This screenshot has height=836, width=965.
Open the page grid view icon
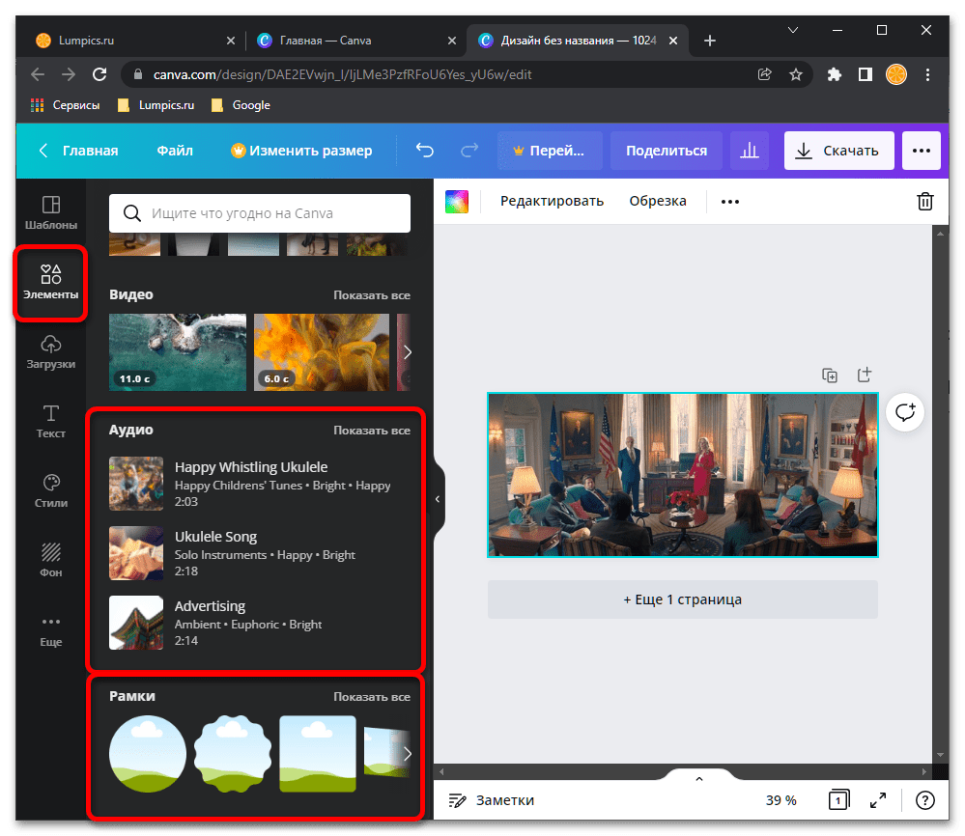838,799
